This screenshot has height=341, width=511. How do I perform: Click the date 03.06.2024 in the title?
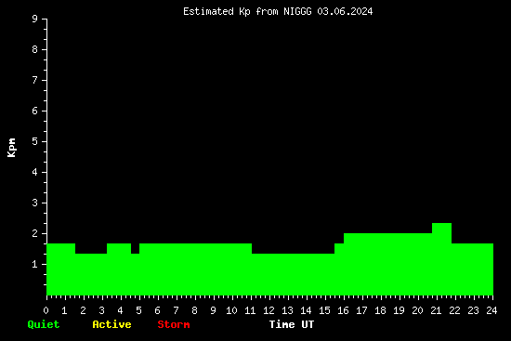(x=345, y=12)
